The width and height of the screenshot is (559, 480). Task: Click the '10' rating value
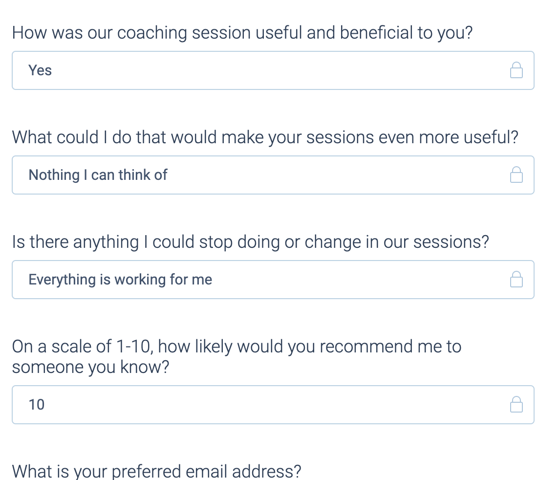click(37, 405)
